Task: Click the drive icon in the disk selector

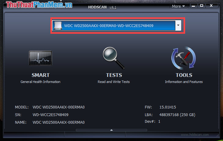Action: [x=58, y=26]
